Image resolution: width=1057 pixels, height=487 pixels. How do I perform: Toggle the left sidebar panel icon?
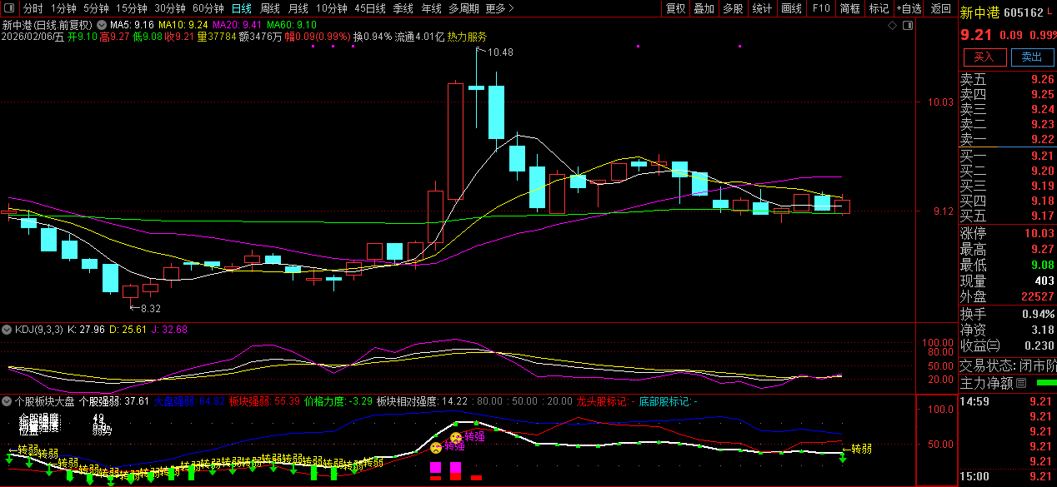pos(9,9)
